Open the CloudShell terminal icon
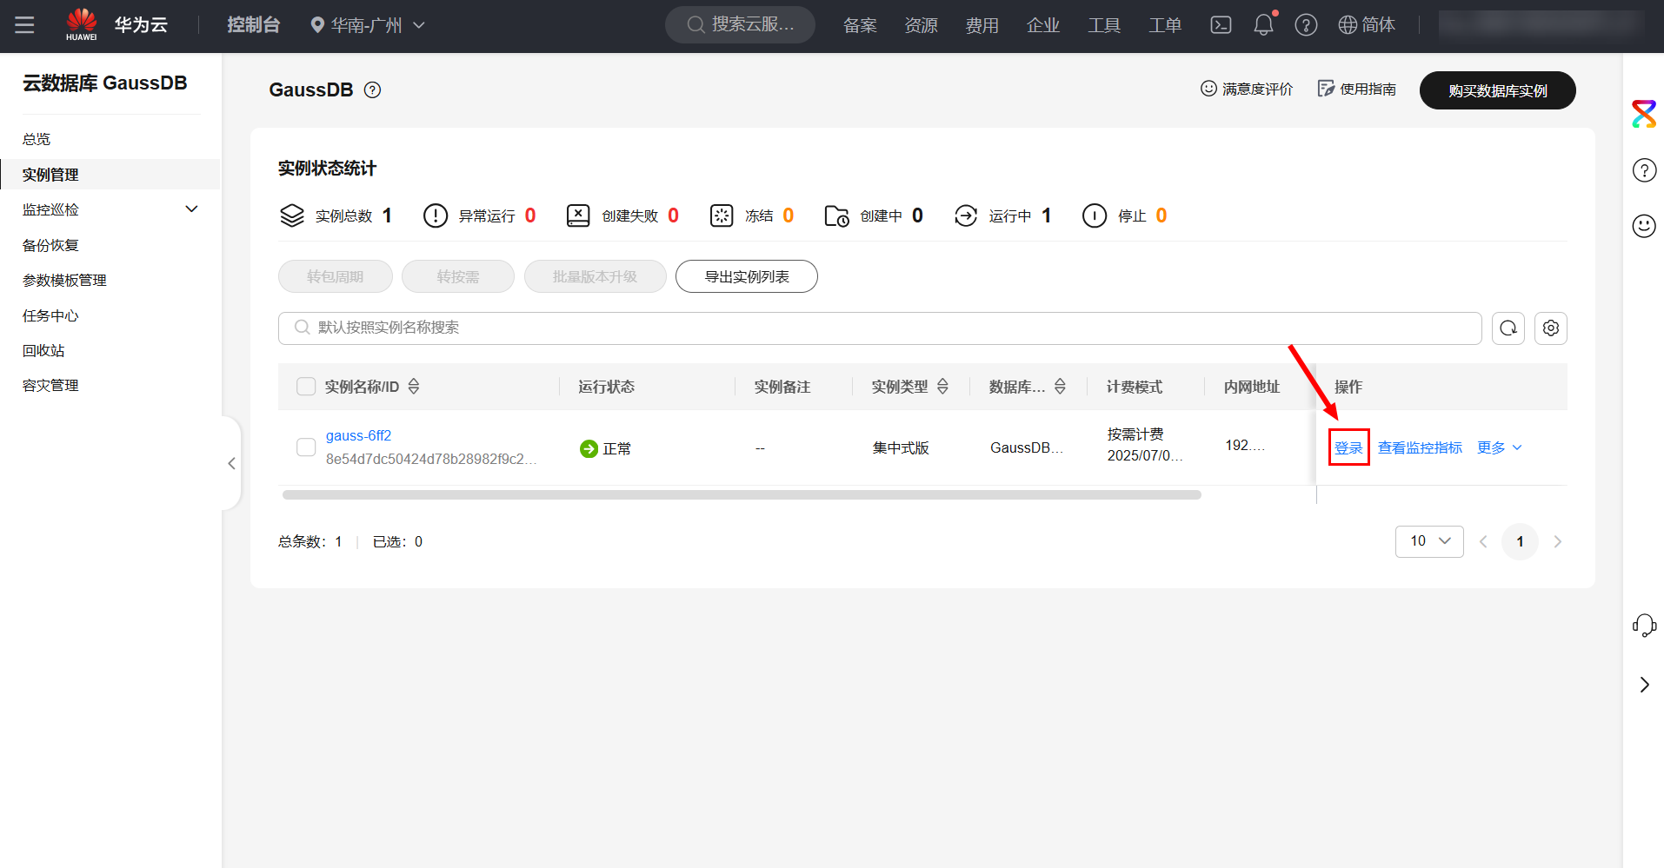 point(1221,25)
